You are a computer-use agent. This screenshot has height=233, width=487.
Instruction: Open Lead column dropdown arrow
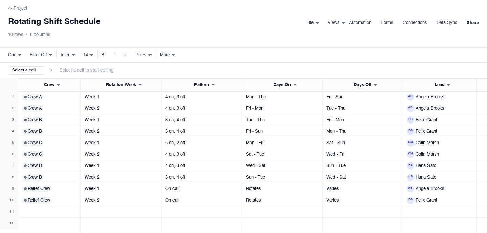(448, 85)
